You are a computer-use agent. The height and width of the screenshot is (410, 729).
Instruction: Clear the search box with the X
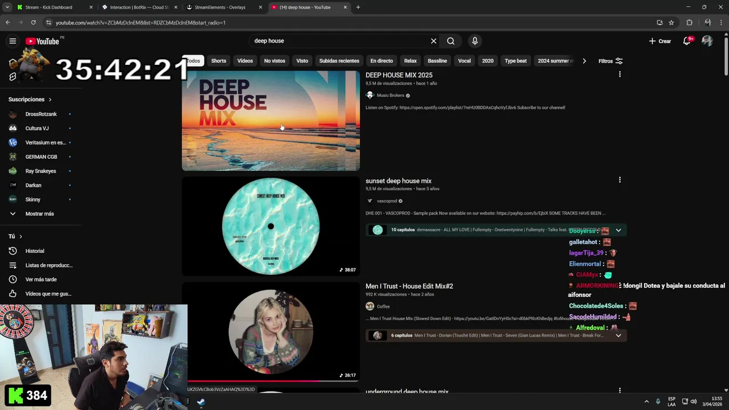[433, 41]
